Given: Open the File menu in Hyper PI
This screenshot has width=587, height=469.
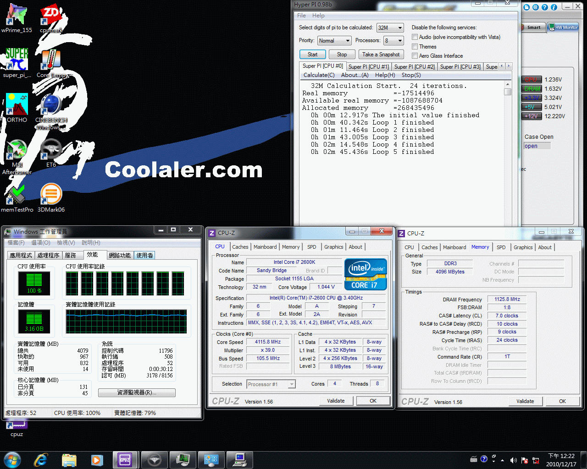Looking at the screenshot, I should pos(301,15).
